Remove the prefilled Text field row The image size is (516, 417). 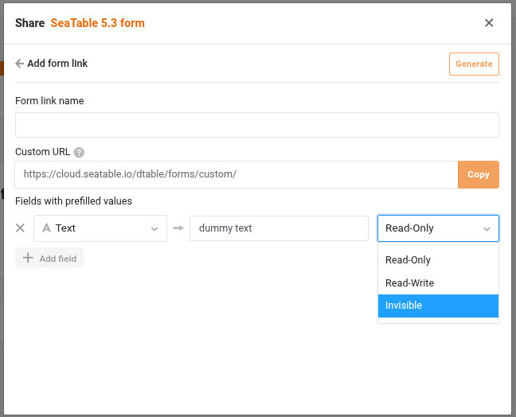pos(21,228)
